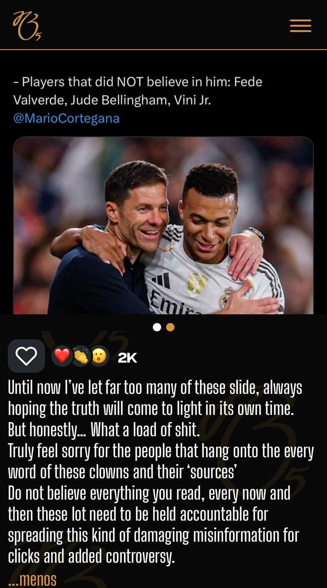Click the "But honestly... What a load" line
Viewport: 327px width, 588px height.
(x=104, y=429)
